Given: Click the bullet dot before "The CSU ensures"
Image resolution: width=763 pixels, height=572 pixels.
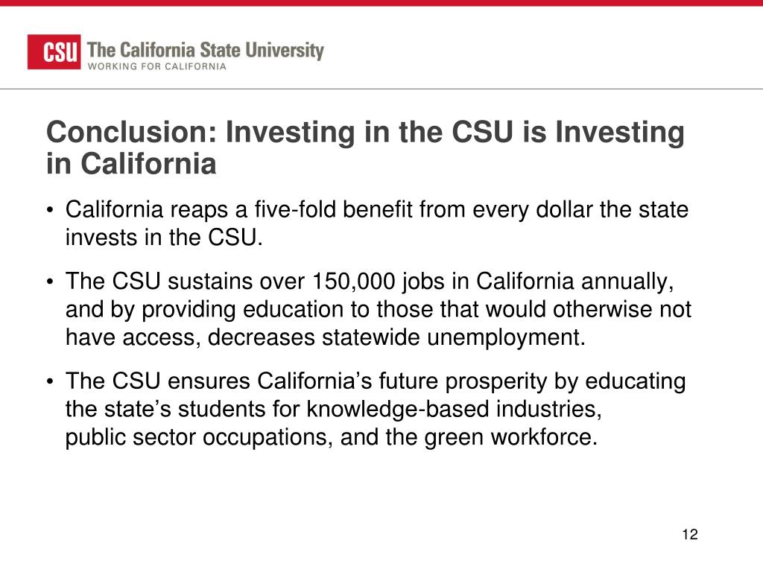Looking at the screenshot, I should [x=50, y=382].
